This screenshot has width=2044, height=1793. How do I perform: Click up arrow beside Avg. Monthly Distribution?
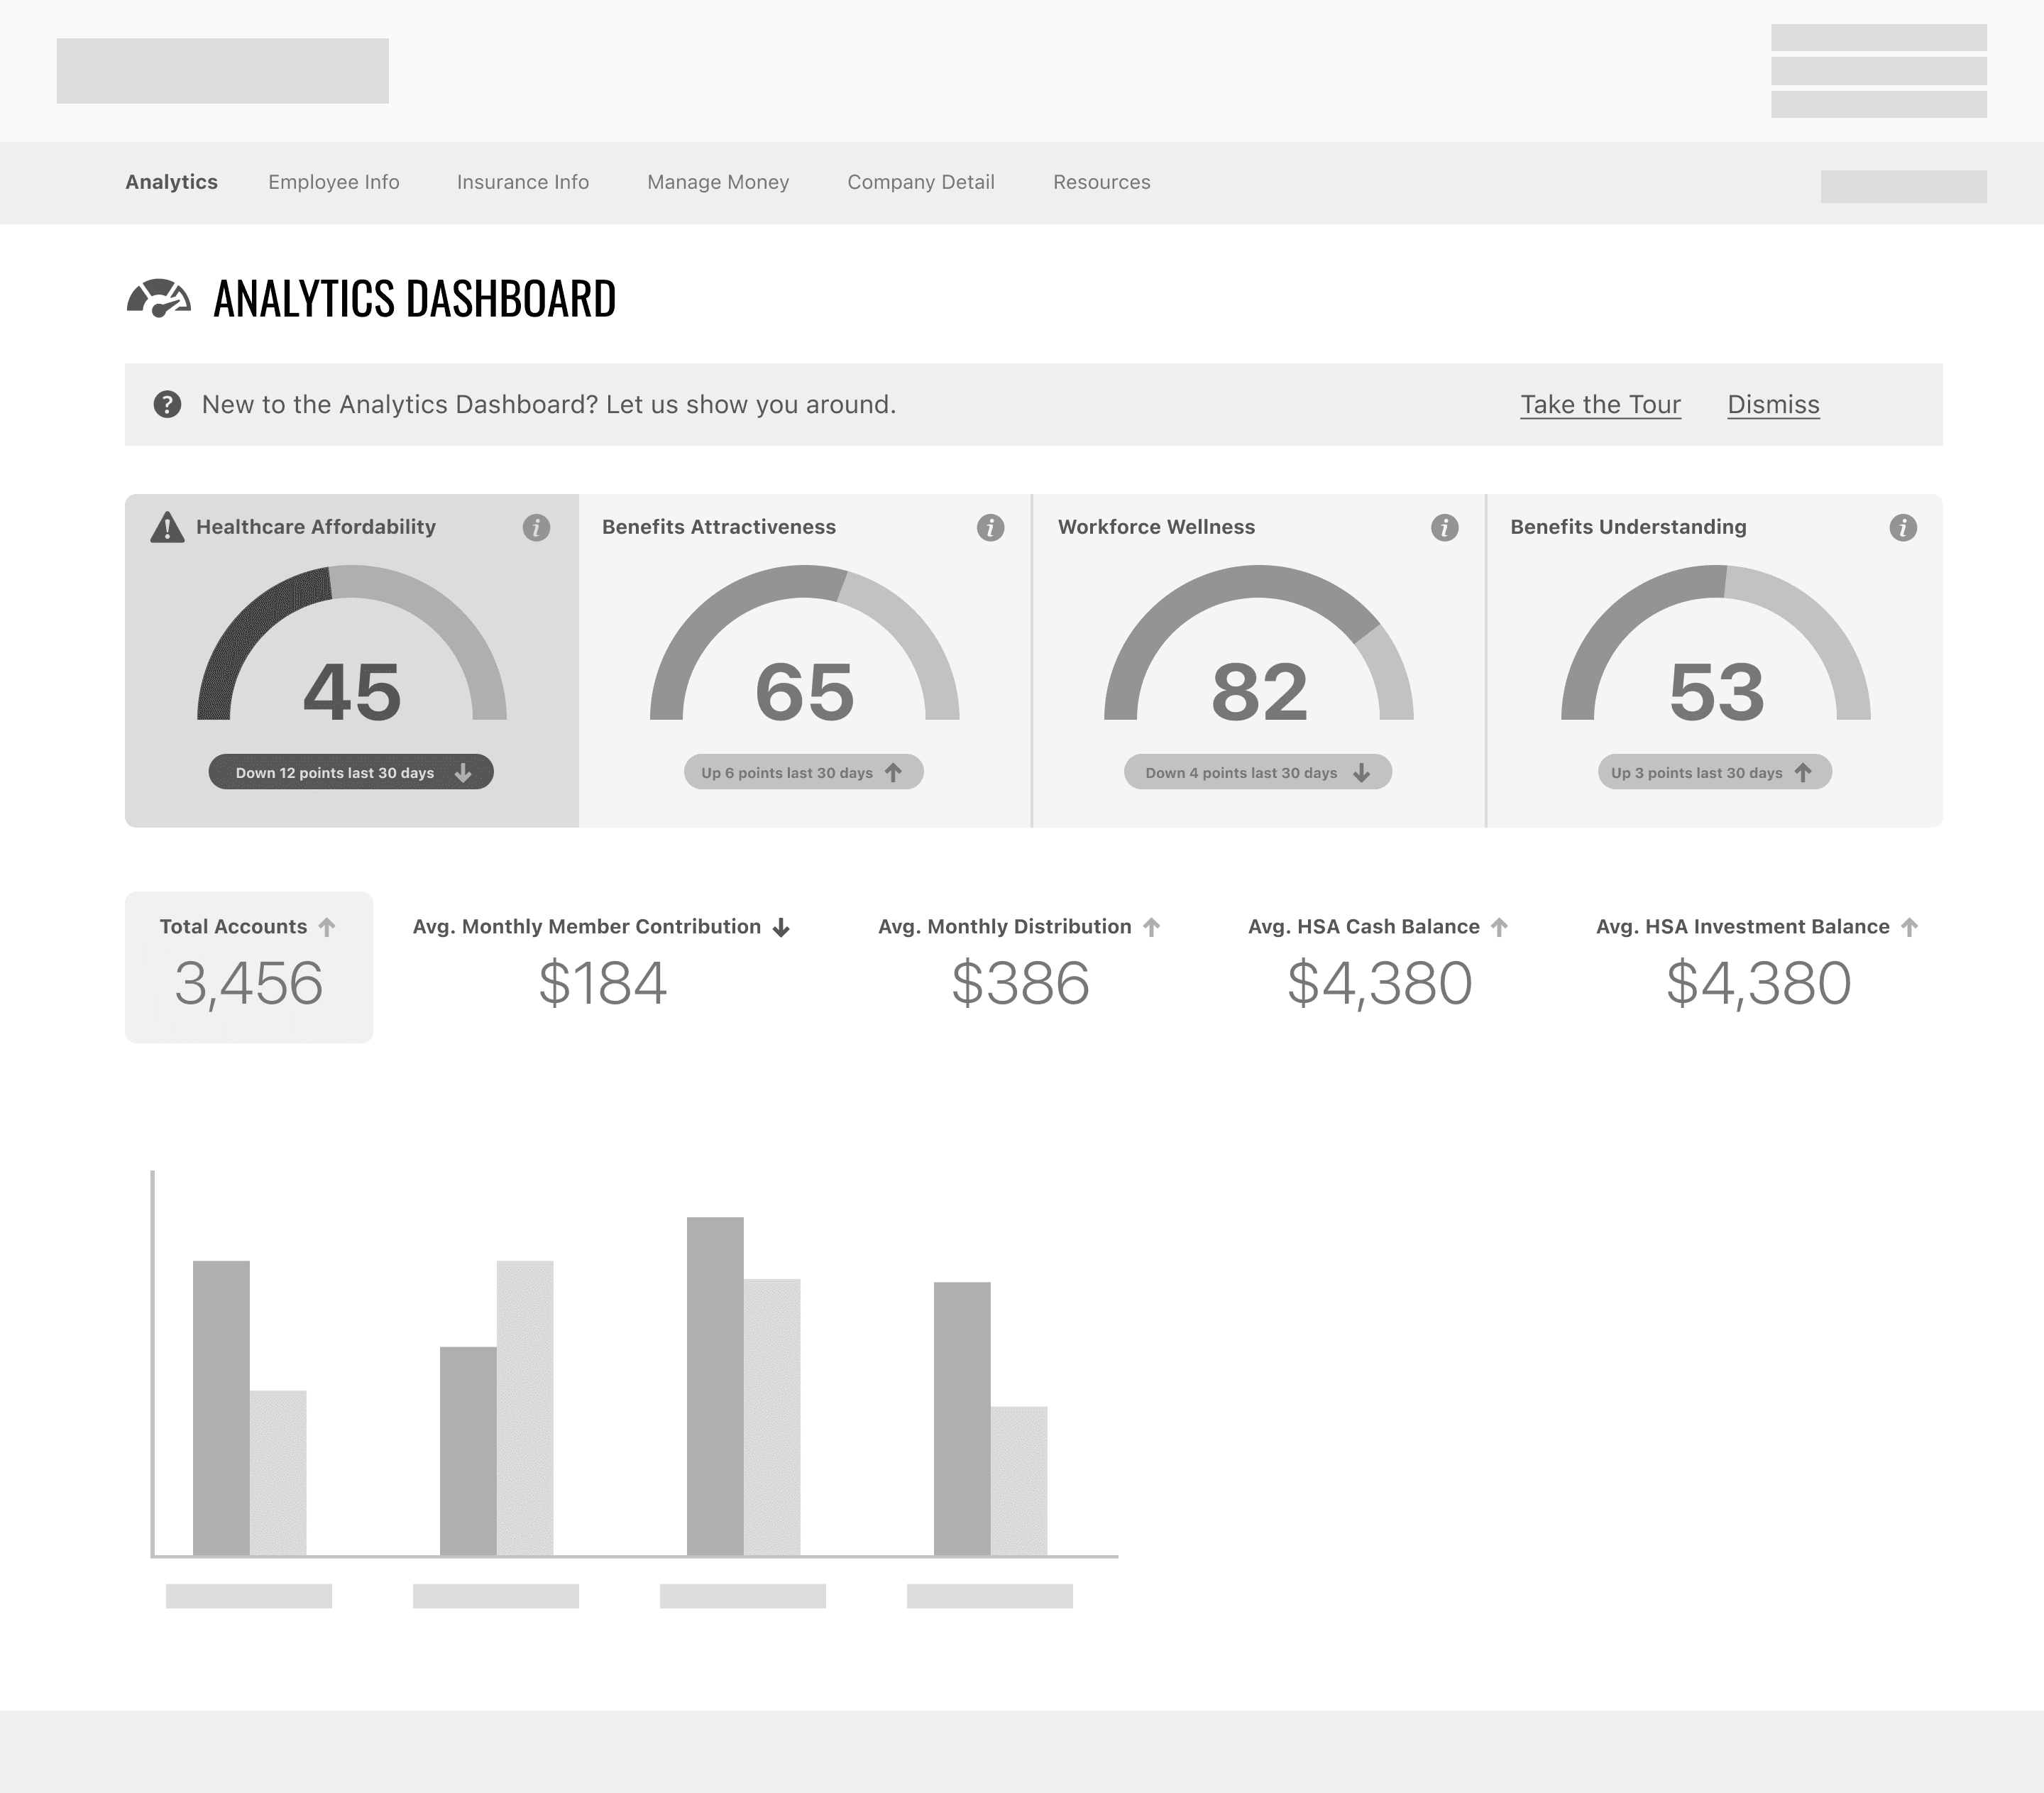[1151, 927]
